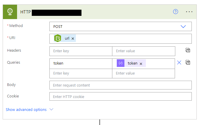Image resolution: width=200 pixels, height=125 pixels.
Task: Click the Body request content field
Action: tap(121, 85)
